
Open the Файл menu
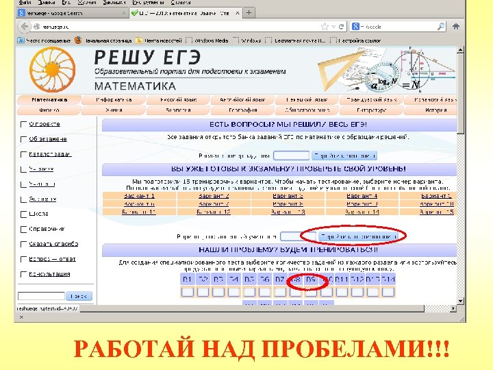pos(25,3)
